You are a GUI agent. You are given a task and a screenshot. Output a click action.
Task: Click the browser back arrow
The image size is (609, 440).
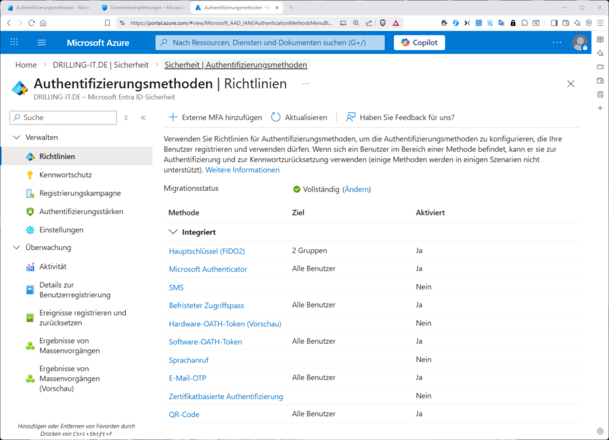point(8,22)
